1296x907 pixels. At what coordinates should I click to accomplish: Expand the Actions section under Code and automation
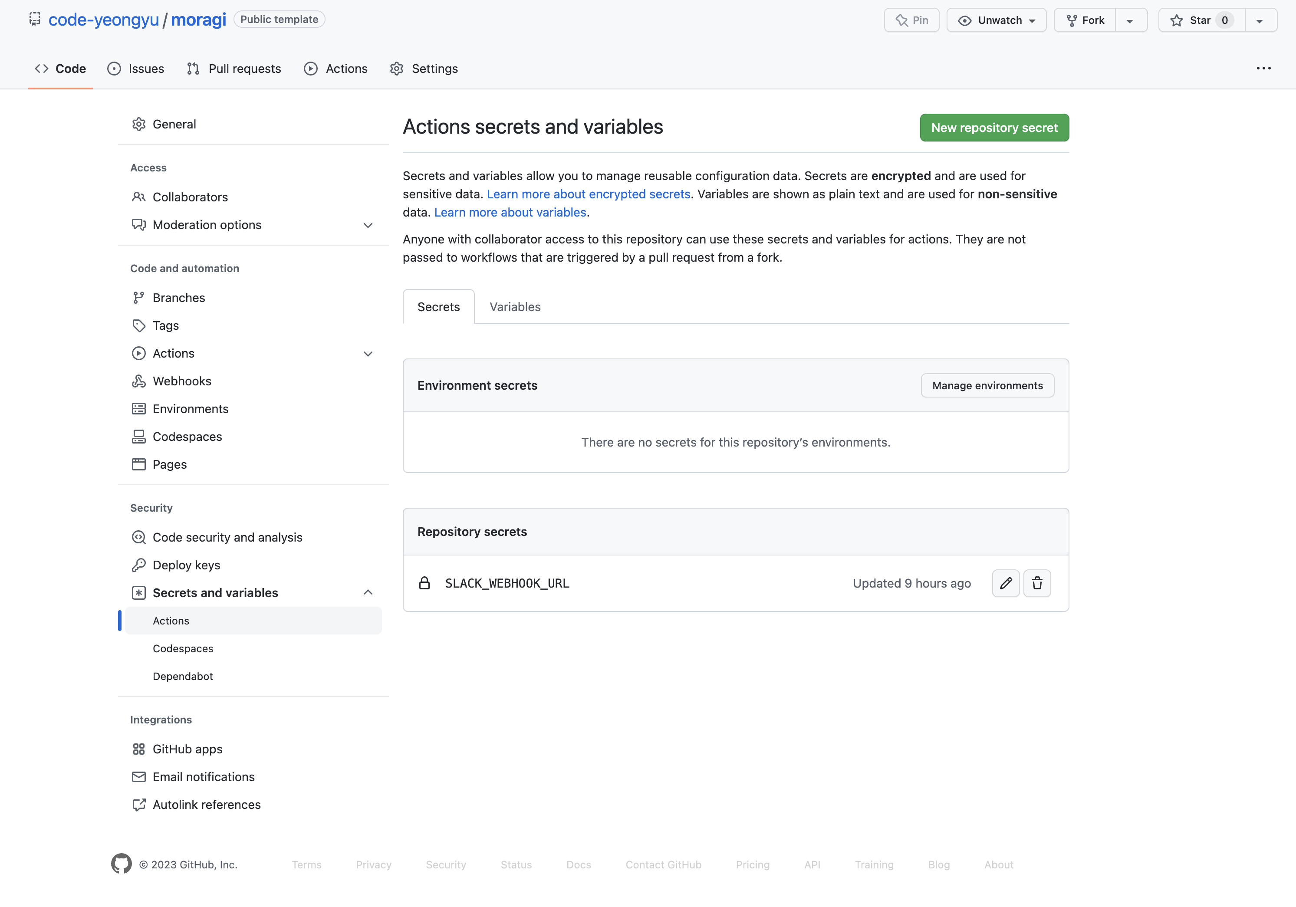point(368,353)
